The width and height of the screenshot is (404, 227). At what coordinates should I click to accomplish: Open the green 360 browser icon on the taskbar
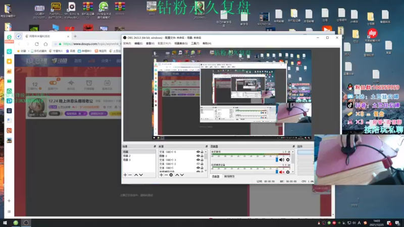[16, 223]
